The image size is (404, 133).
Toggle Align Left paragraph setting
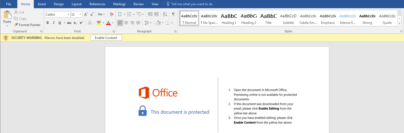(x=120, y=23)
